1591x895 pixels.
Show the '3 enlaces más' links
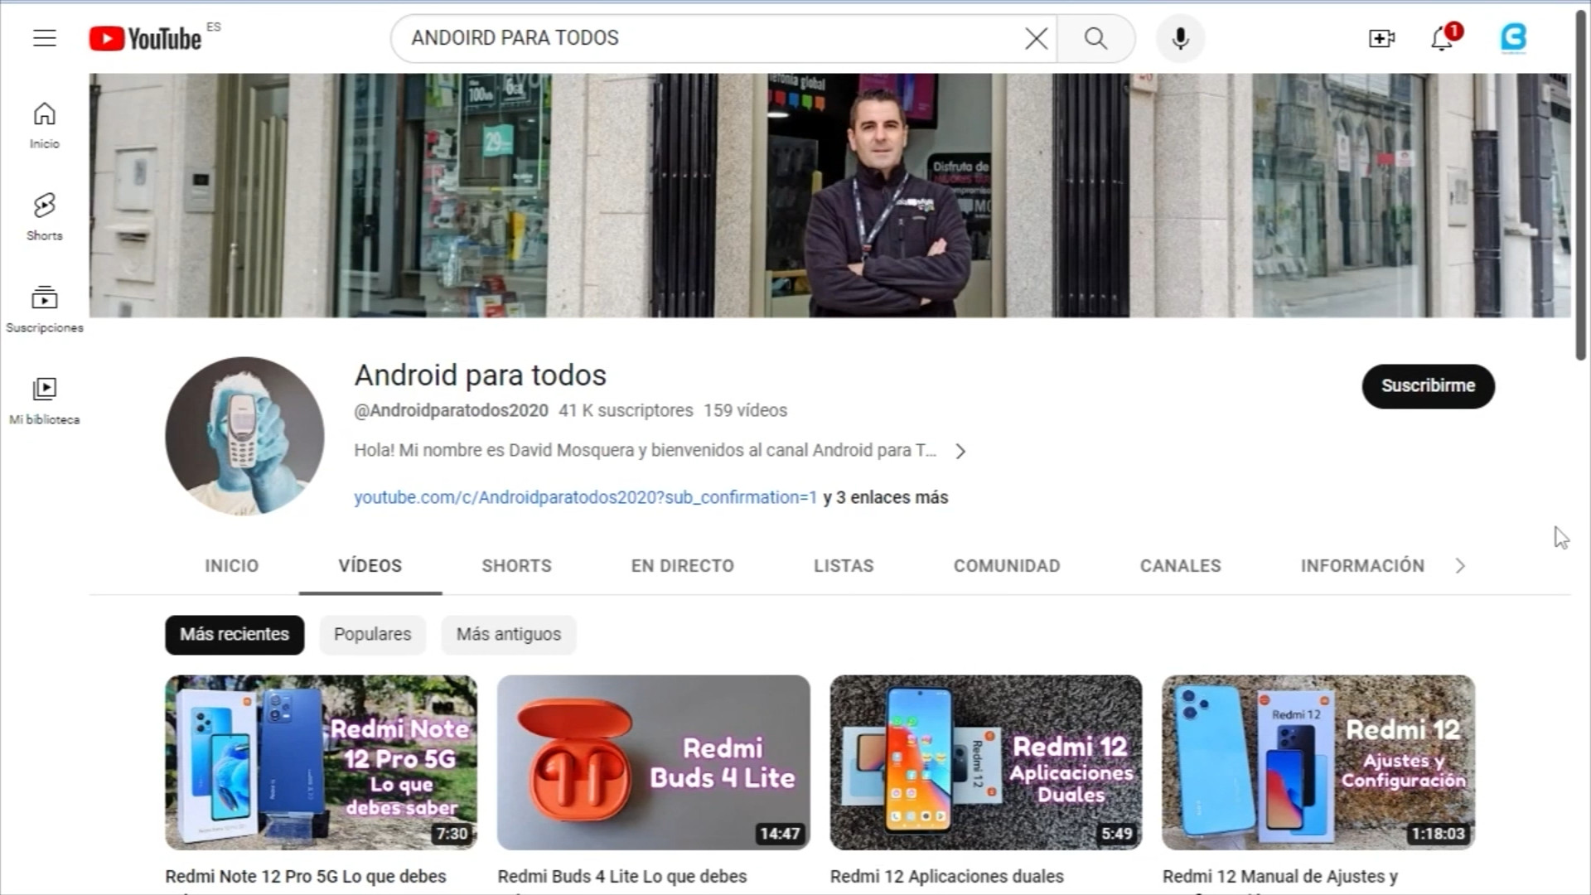pyautogui.click(x=886, y=497)
